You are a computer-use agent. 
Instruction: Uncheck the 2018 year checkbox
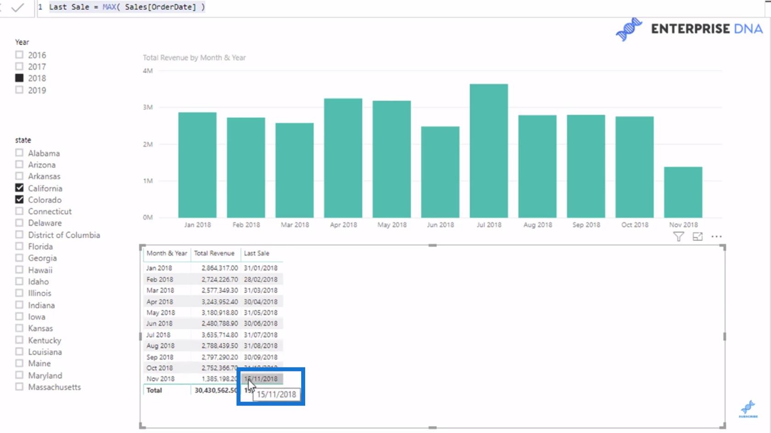19,78
